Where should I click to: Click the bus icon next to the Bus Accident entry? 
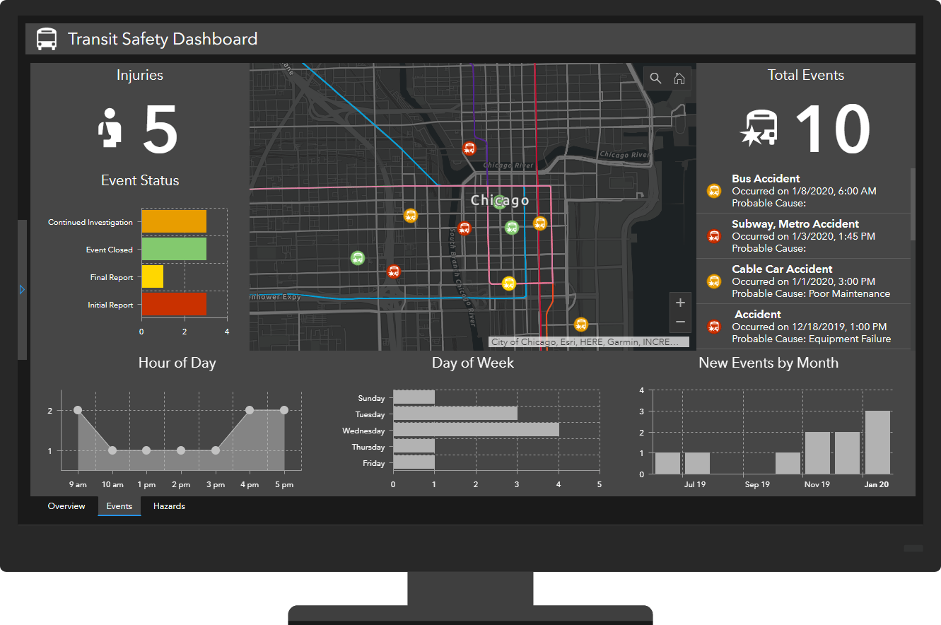(713, 191)
